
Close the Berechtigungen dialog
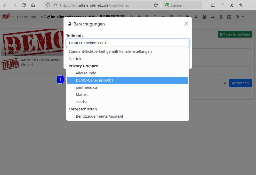(186, 24)
